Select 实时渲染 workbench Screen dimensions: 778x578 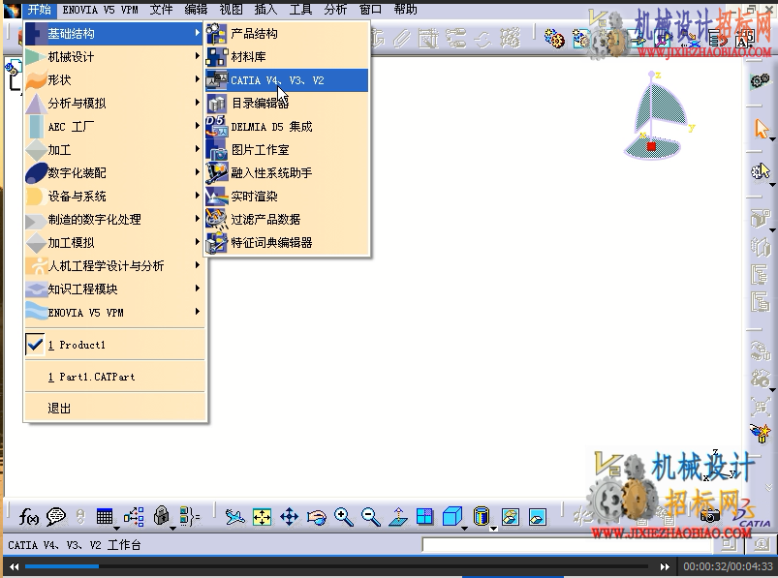tap(288, 197)
